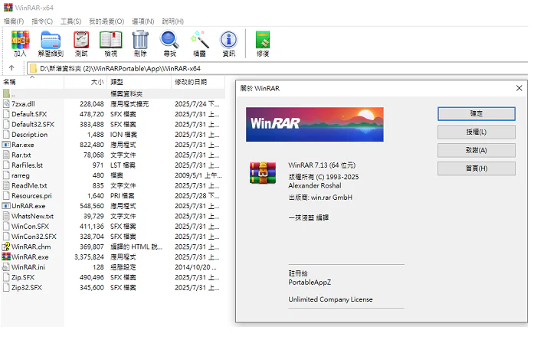Click the Rar.exe file icon
The image size is (557, 343).
6,145
